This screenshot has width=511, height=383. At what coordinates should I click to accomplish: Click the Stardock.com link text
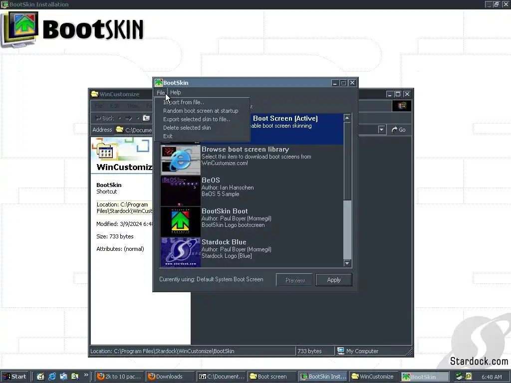pos(479,361)
